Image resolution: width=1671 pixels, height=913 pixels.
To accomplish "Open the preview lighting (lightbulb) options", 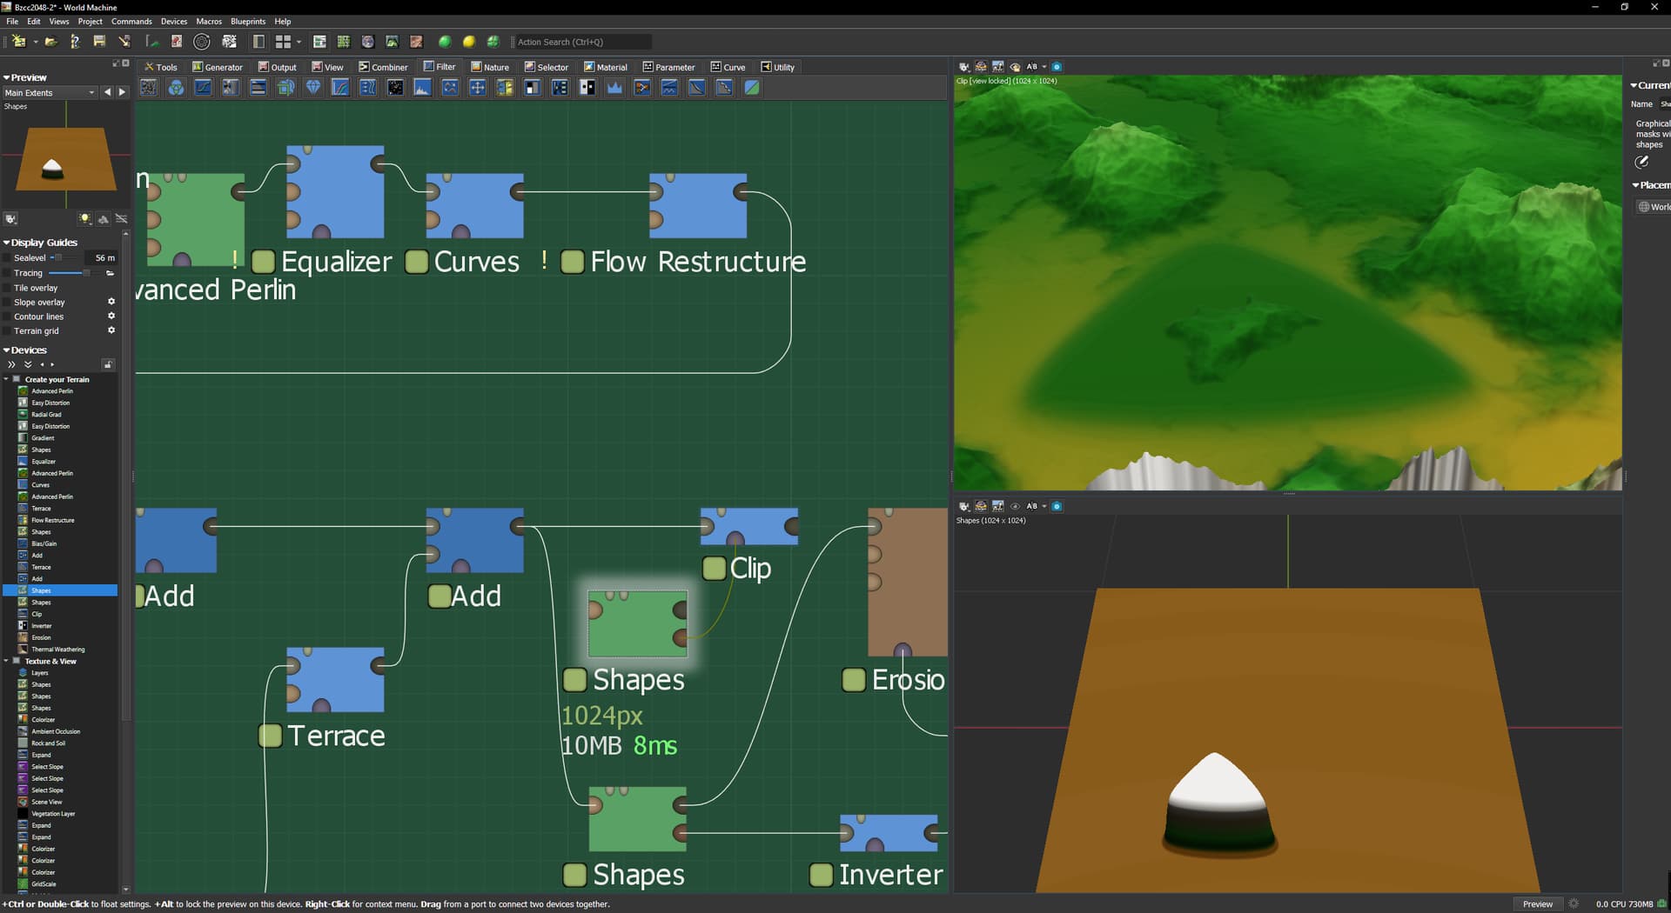I will pos(85,219).
